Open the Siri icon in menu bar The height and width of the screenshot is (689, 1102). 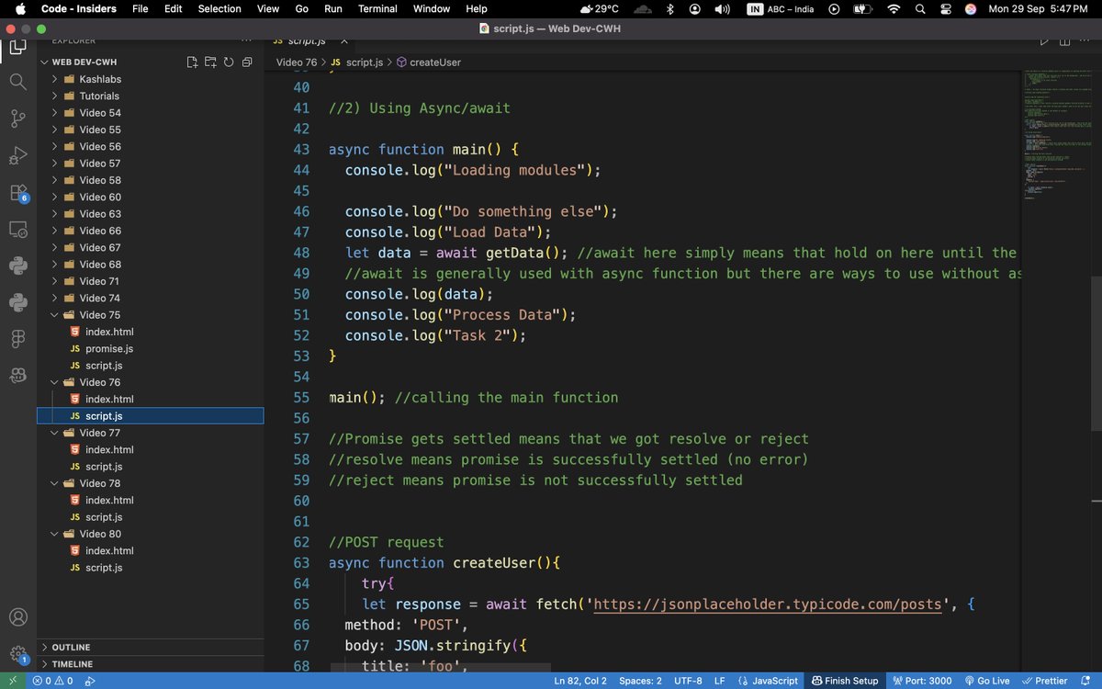pos(971,9)
